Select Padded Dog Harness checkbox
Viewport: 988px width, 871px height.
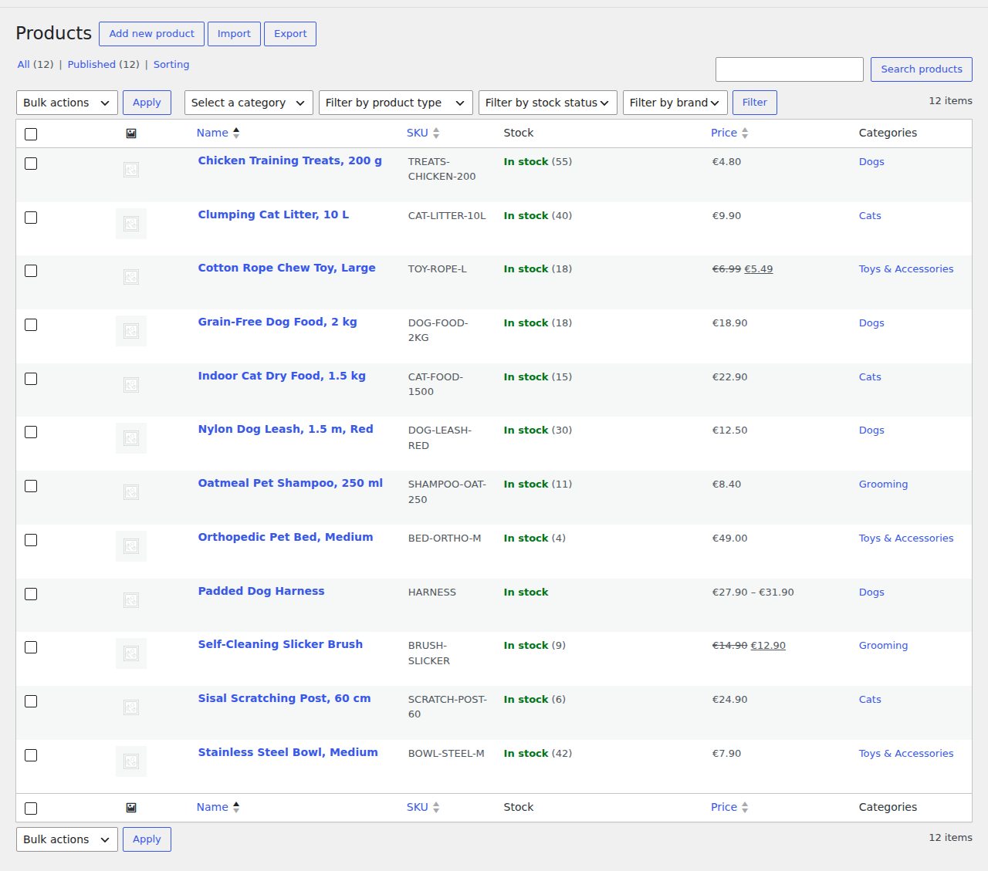(x=31, y=594)
